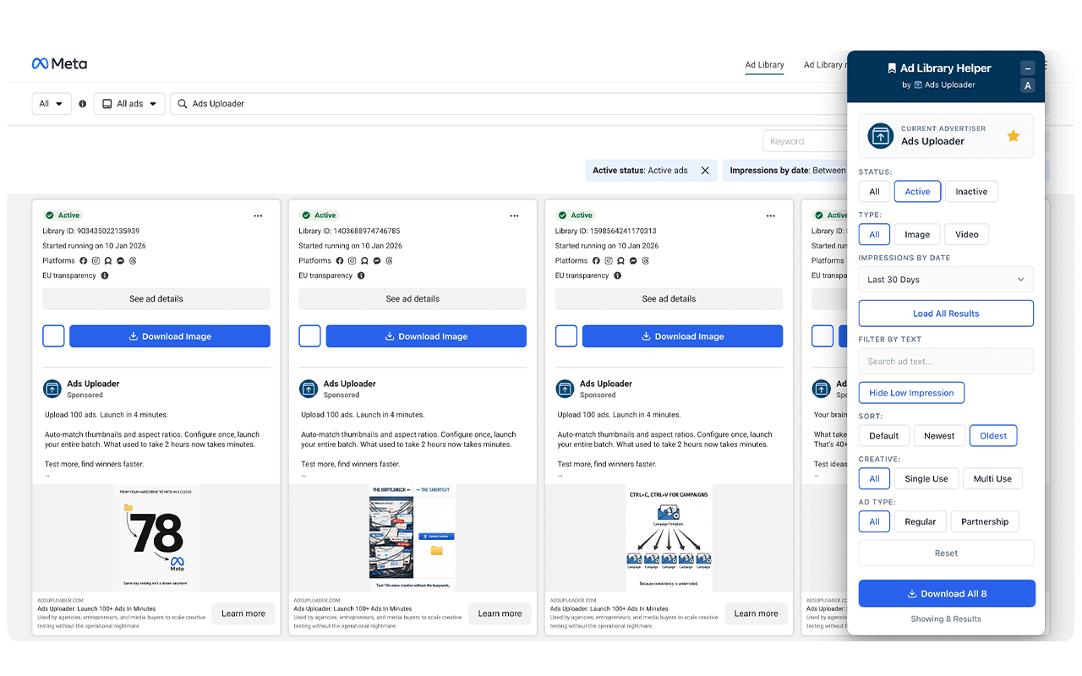The image size is (1082, 676).
Task: Click Instagram platform icon on ad 903435022135939
Action: 96,261
